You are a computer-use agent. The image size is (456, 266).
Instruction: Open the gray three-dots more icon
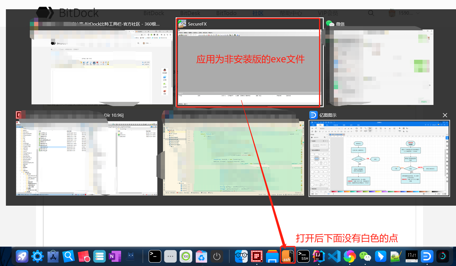[x=170, y=256]
